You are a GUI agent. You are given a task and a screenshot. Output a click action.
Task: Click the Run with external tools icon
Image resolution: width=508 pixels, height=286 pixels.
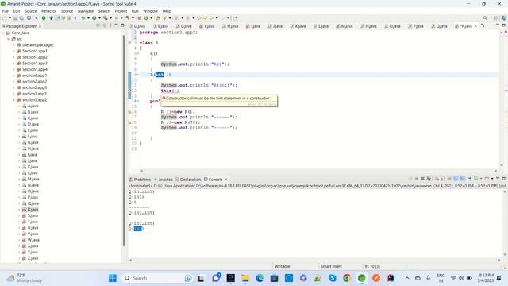click(x=106, y=18)
